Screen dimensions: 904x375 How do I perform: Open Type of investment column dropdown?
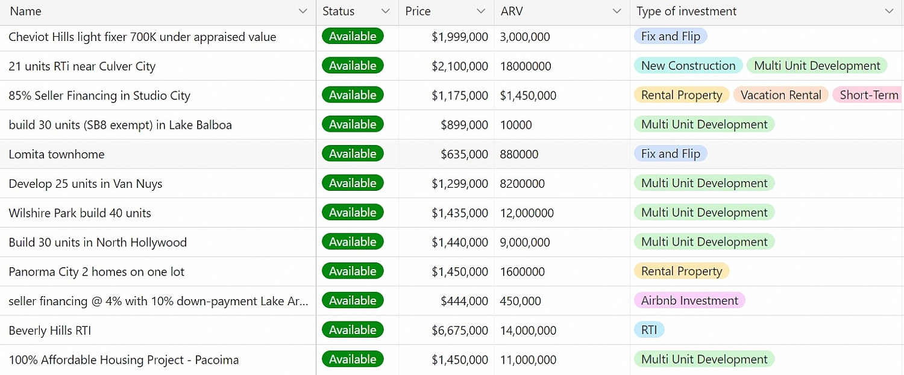pyautogui.click(x=889, y=11)
